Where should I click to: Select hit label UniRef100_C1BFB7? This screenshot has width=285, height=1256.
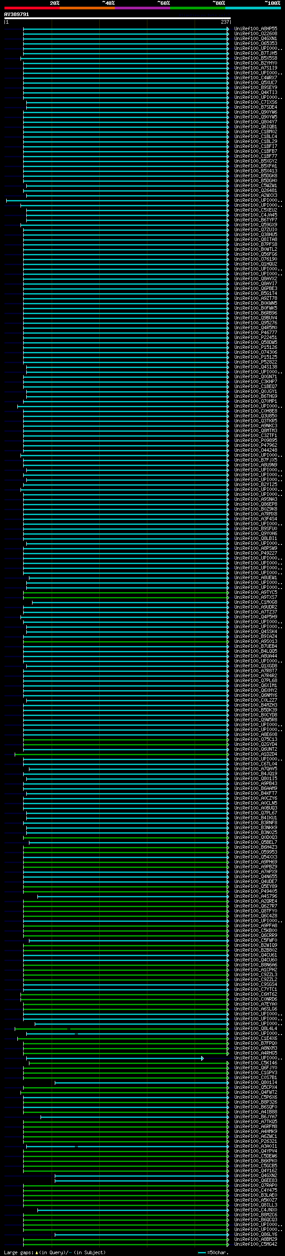click(x=256, y=151)
